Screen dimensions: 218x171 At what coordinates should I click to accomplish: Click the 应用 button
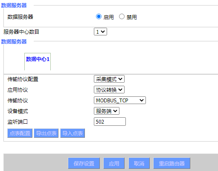pyautogui.click(x=114, y=163)
